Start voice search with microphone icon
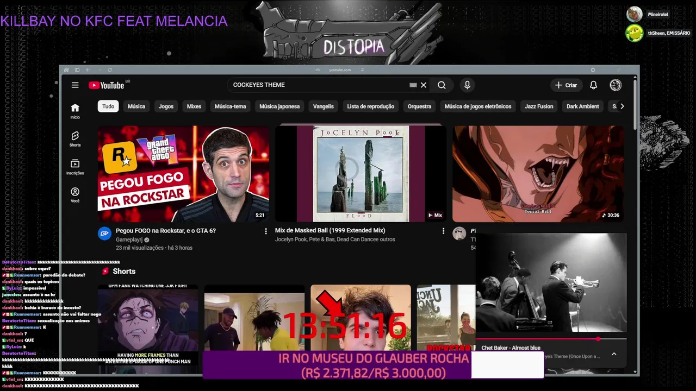 click(x=467, y=85)
